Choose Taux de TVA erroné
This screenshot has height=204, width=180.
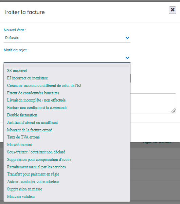click(67, 137)
